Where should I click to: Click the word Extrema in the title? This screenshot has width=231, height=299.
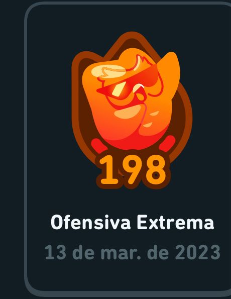[x=176, y=222]
